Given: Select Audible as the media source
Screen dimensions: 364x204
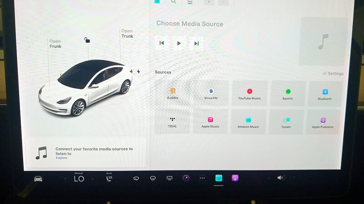Looking at the screenshot, I should tap(172, 93).
